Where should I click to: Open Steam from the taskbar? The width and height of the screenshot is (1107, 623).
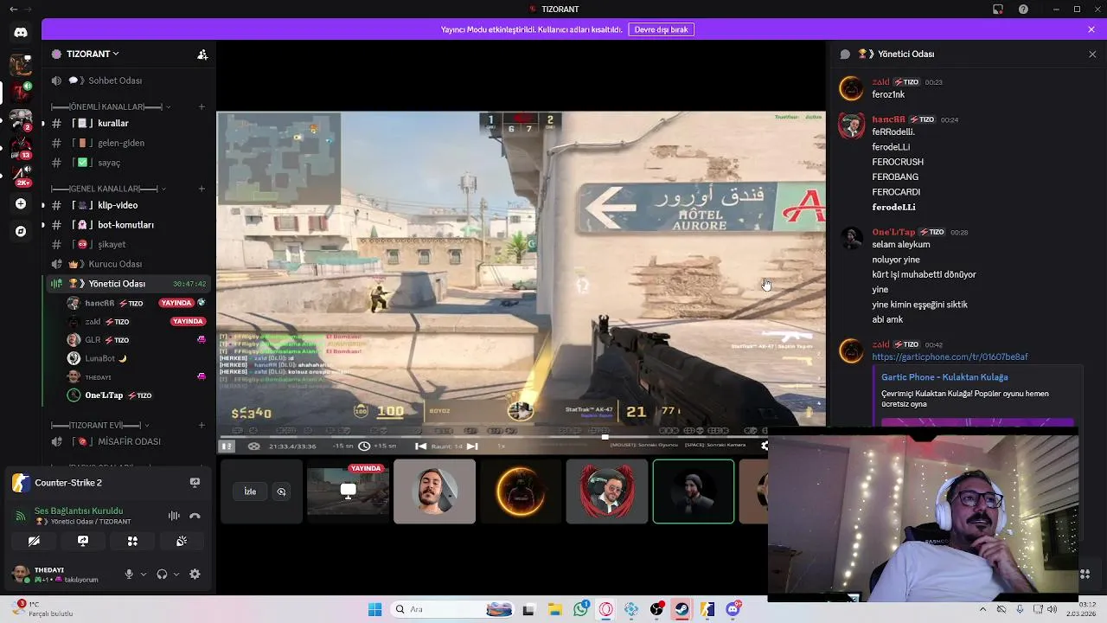(x=682, y=609)
